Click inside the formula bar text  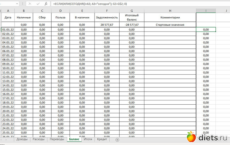click(x=142, y=4)
